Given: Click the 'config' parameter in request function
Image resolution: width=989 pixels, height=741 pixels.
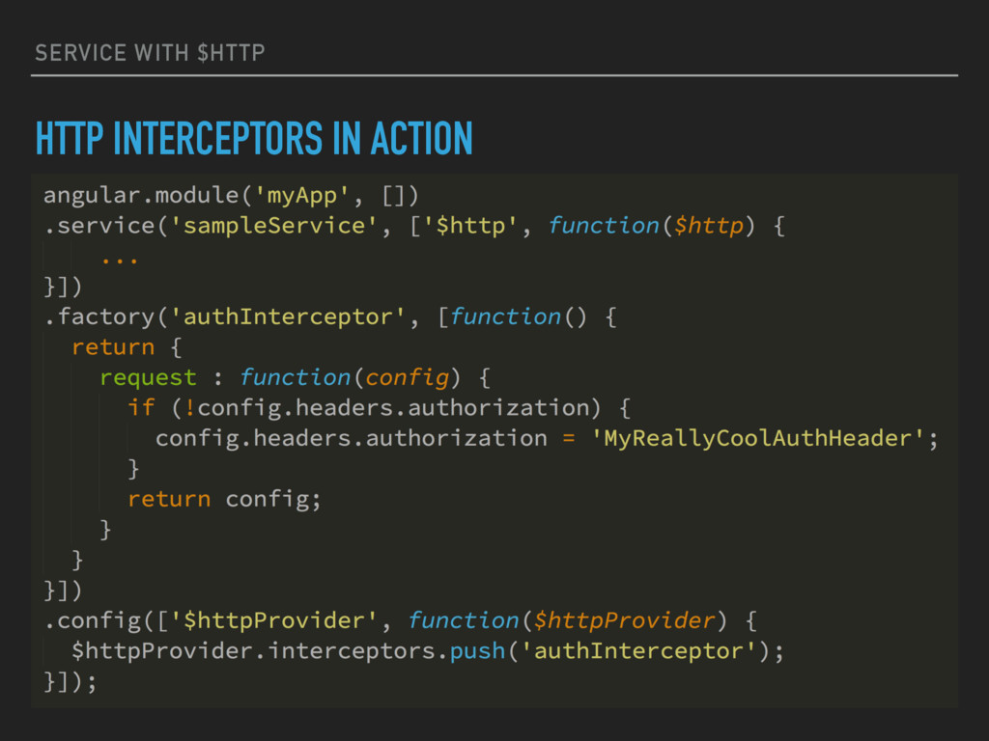Looking at the screenshot, I should click(408, 378).
